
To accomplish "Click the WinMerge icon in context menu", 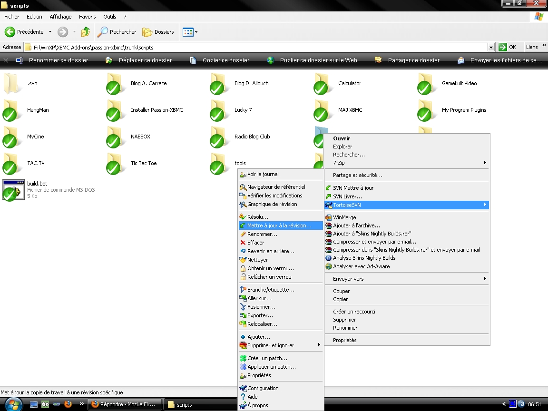I will (x=329, y=217).
